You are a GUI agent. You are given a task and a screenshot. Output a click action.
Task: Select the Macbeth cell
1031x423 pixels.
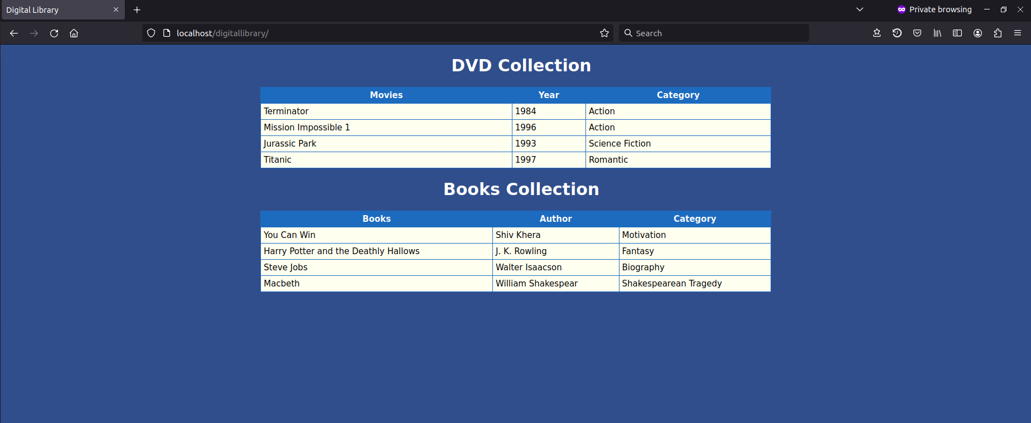coord(376,284)
